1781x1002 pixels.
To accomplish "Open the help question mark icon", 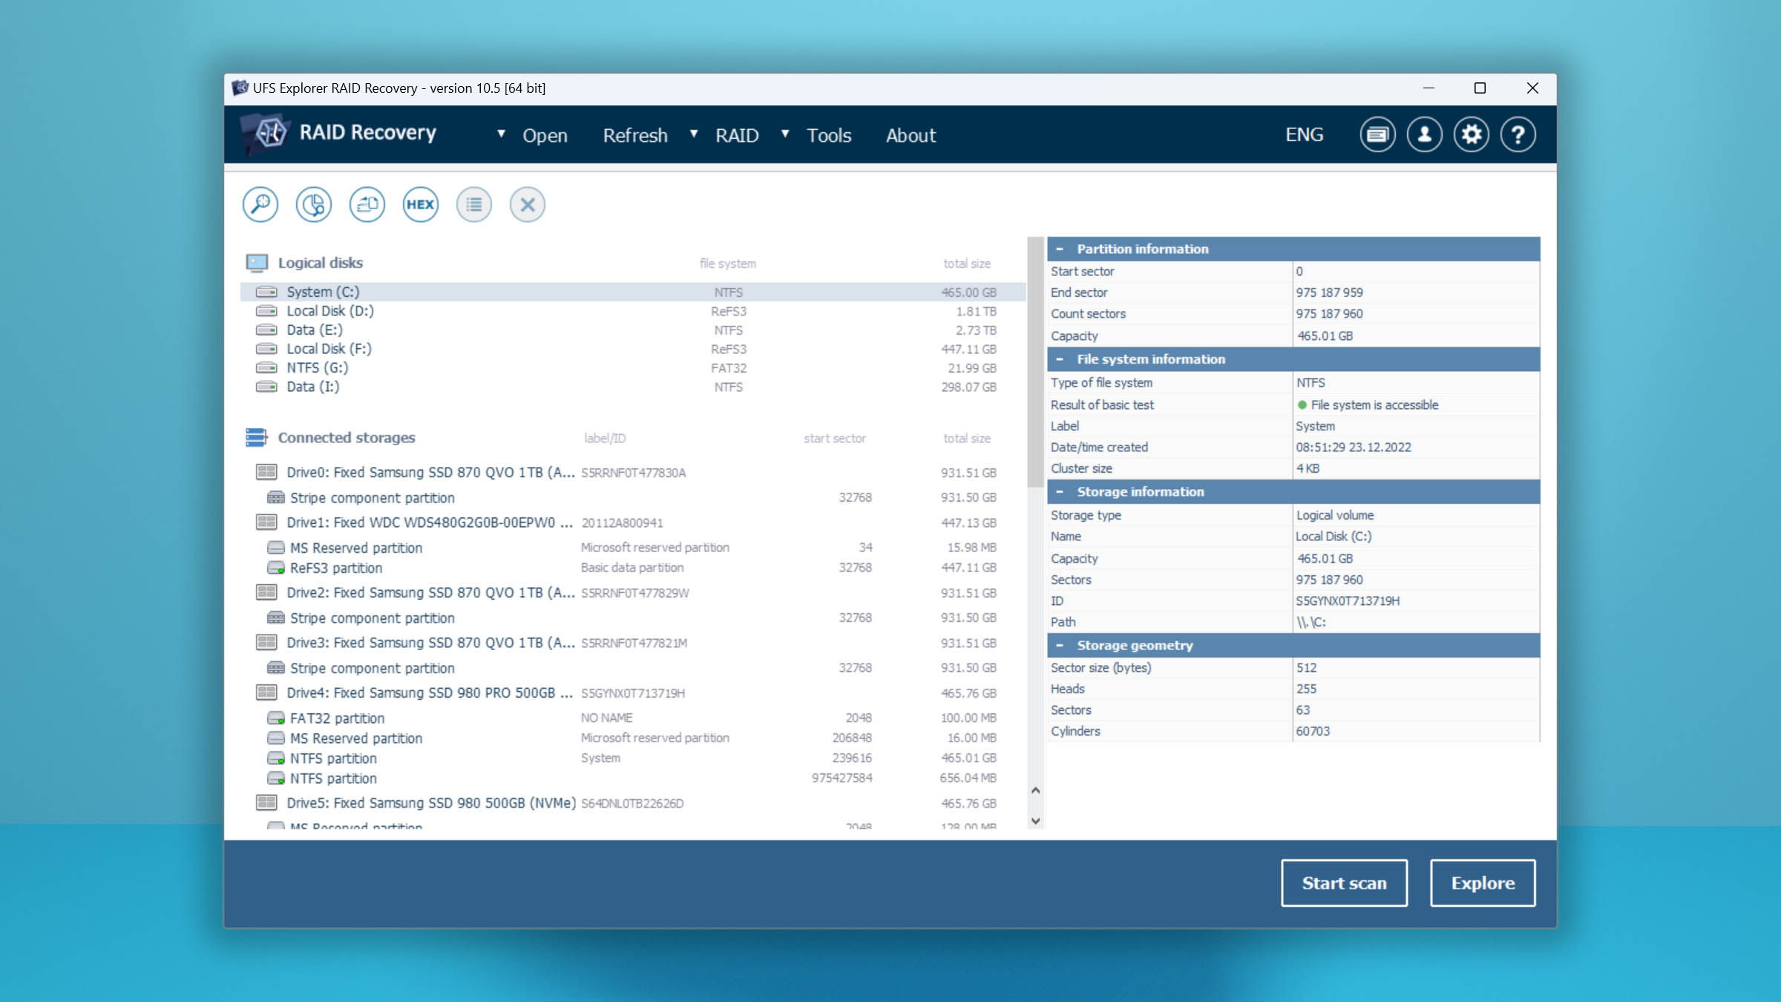I will 1518,134.
